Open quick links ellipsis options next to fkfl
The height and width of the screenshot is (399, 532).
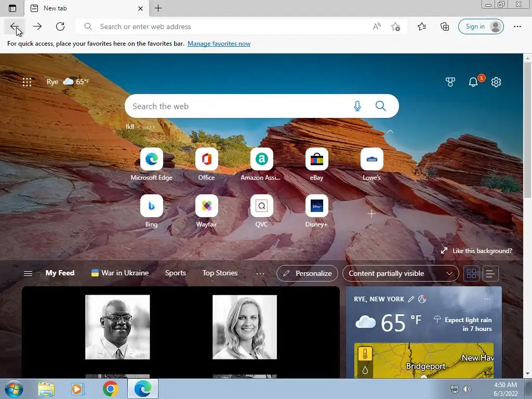pyautogui.click(x=150, y=127)
